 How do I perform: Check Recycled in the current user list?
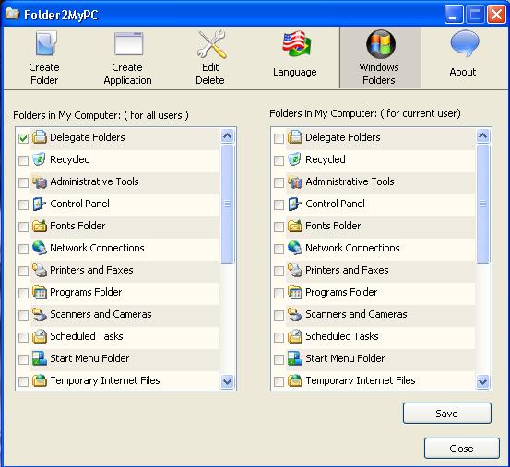pyautogui.click(x=279, y=160)
